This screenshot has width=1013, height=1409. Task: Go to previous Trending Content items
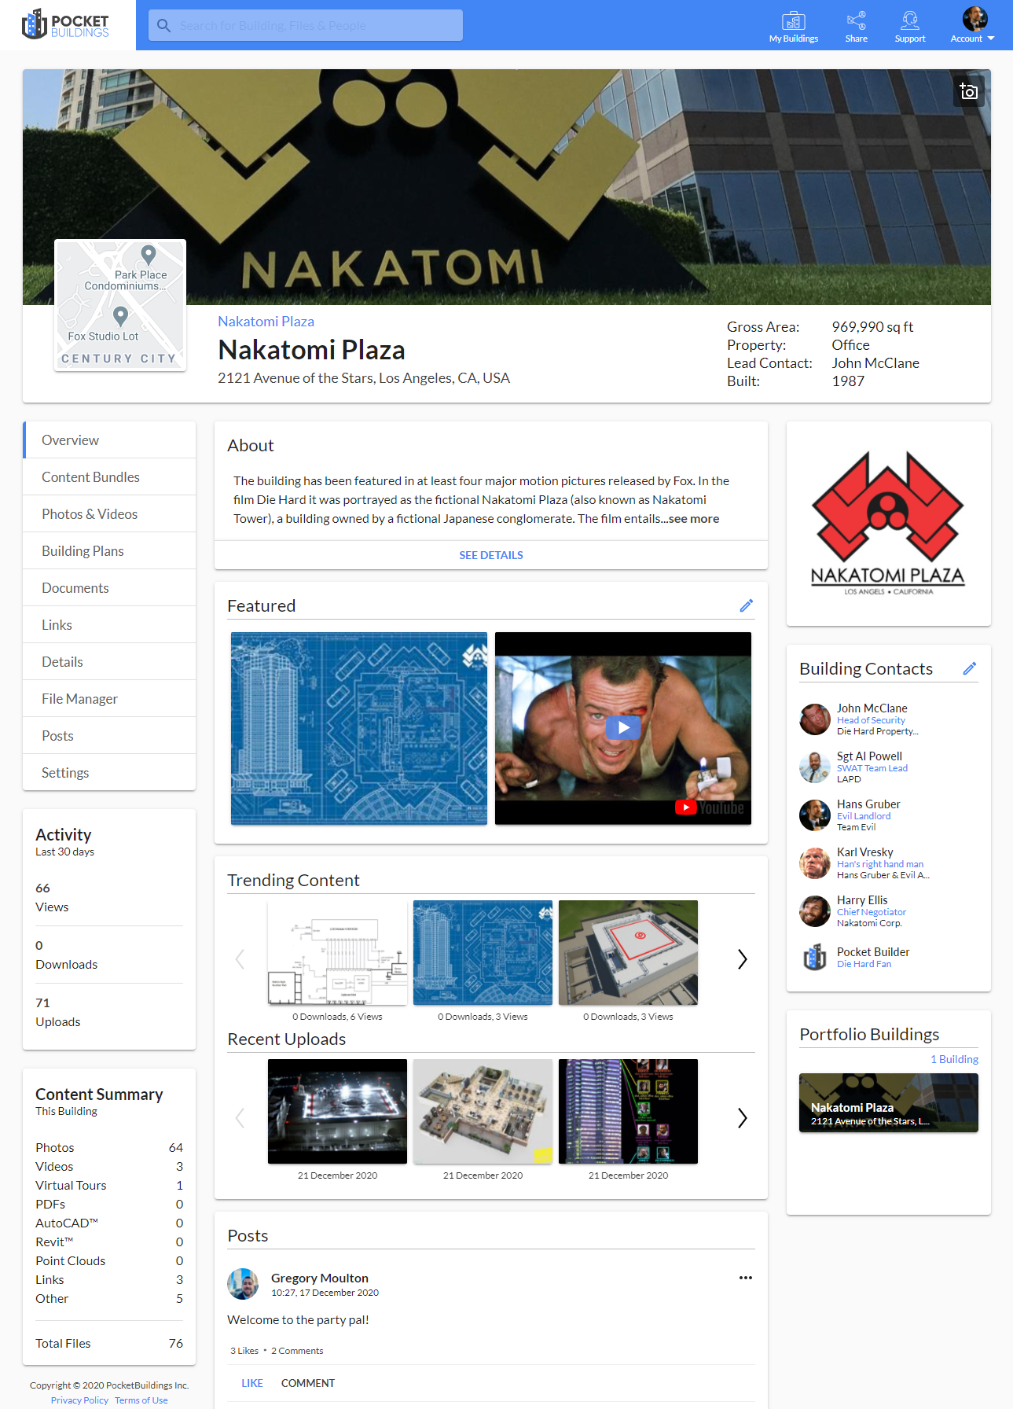(x=240, y=959)
